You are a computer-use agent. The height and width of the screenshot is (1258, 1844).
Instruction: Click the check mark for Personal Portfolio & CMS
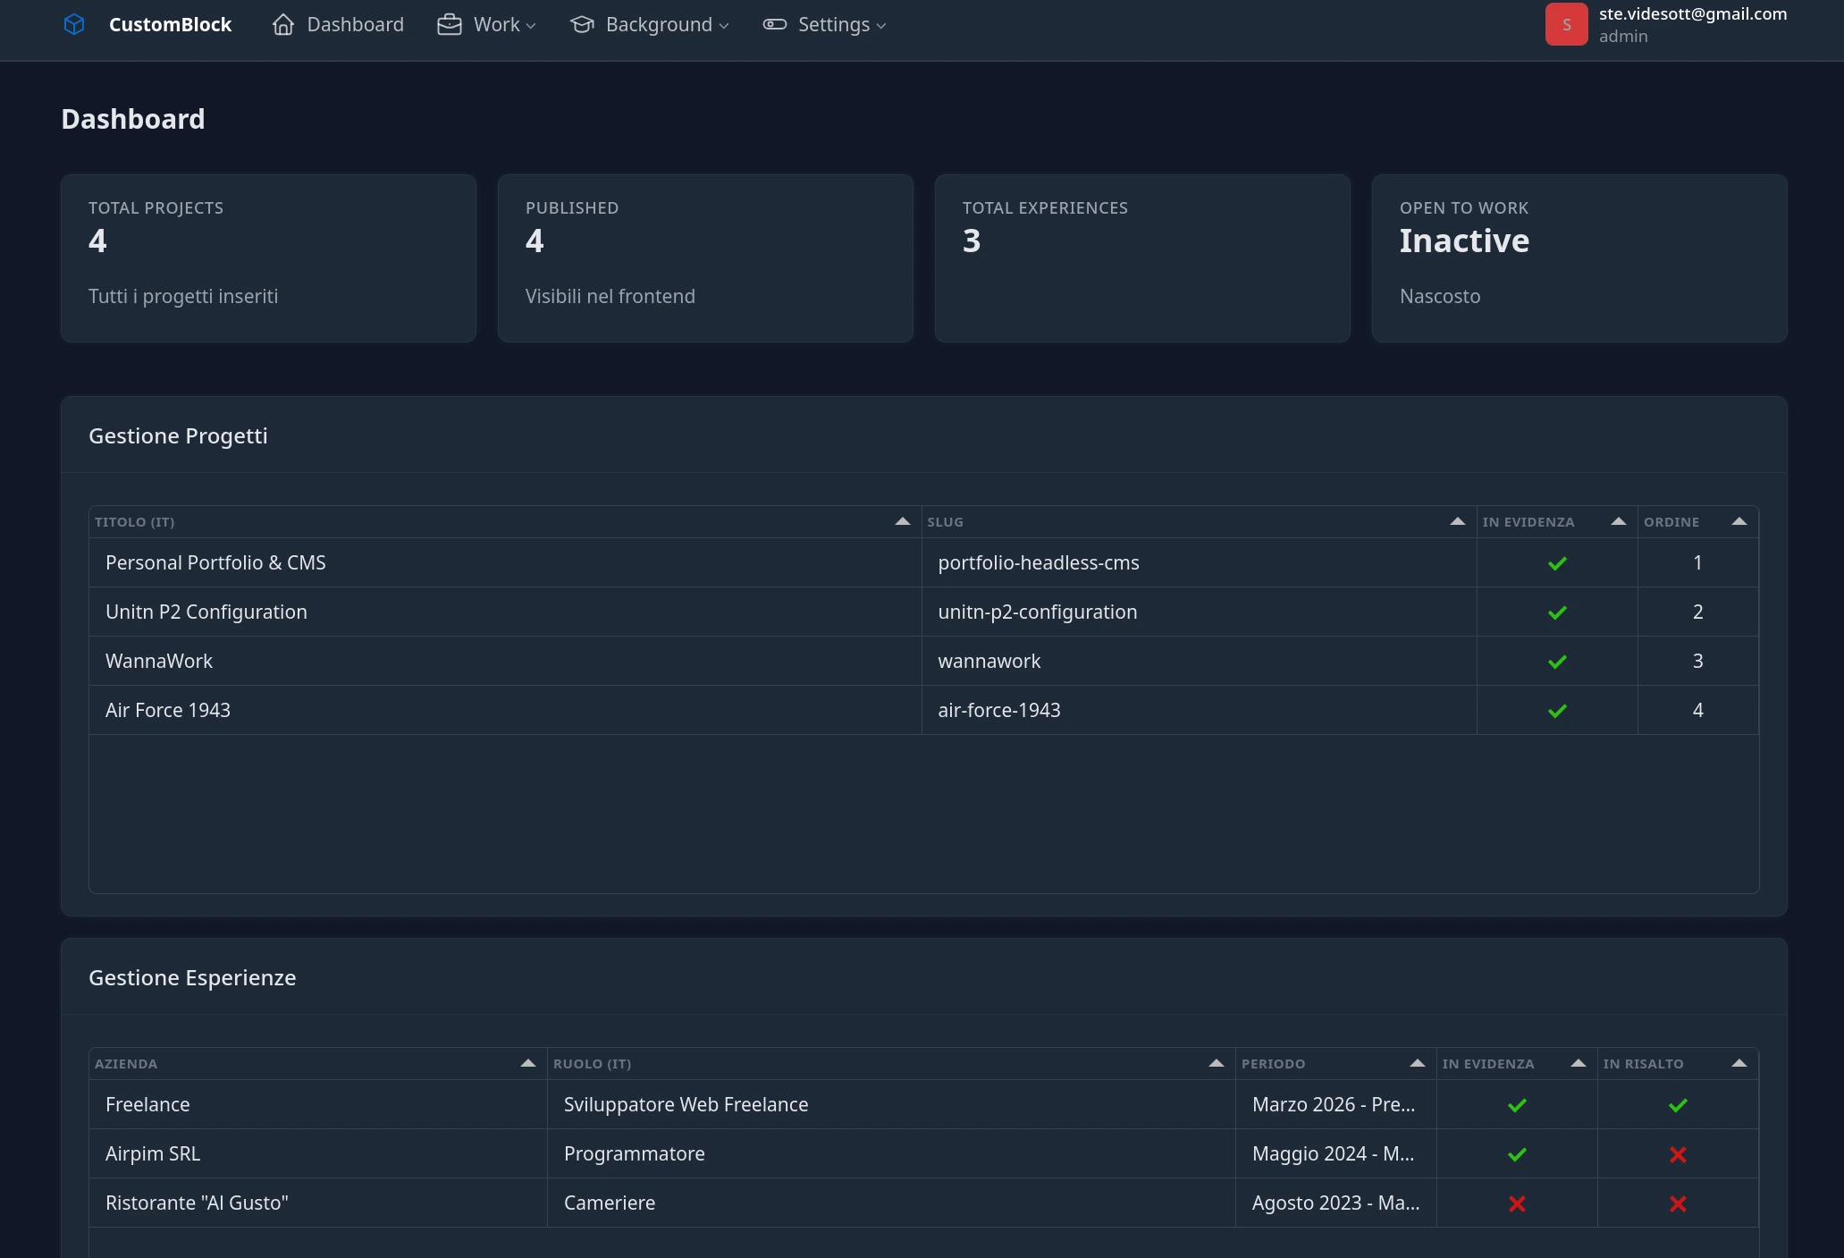[x=1557, y=563]
